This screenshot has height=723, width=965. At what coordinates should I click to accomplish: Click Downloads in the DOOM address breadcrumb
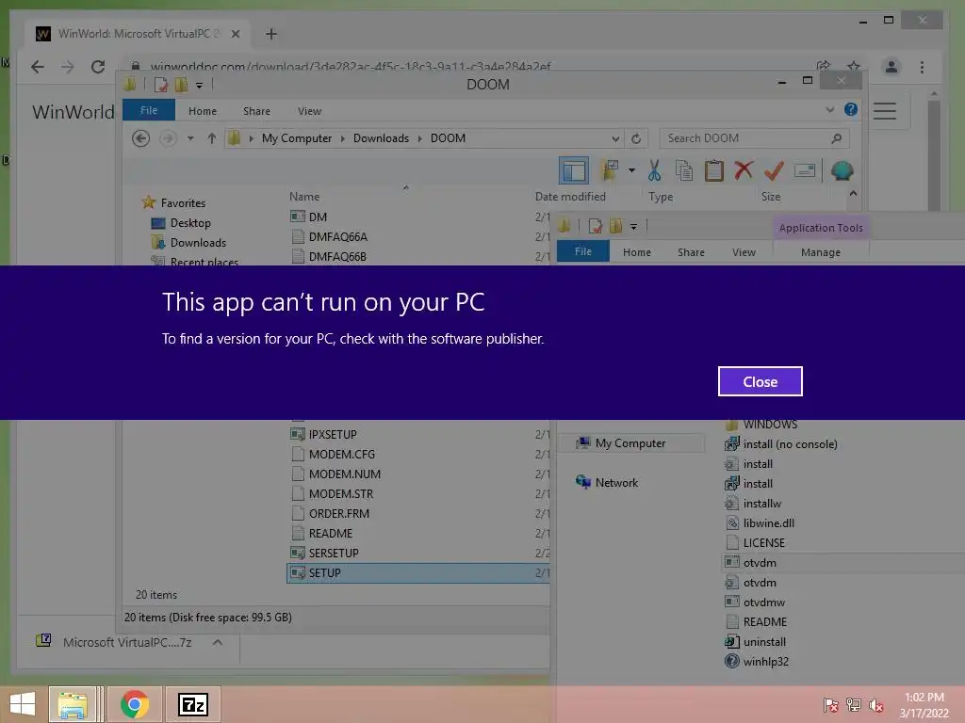381,138
